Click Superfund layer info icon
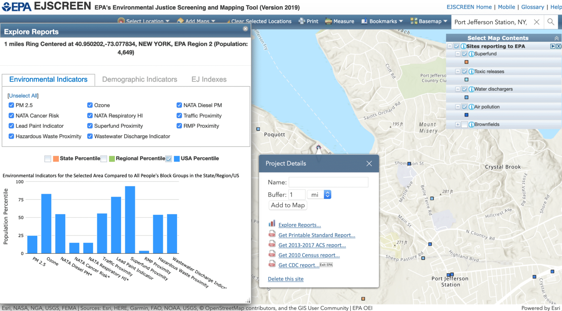The width and height of the screenshot is (562, 311). (471, 54)
